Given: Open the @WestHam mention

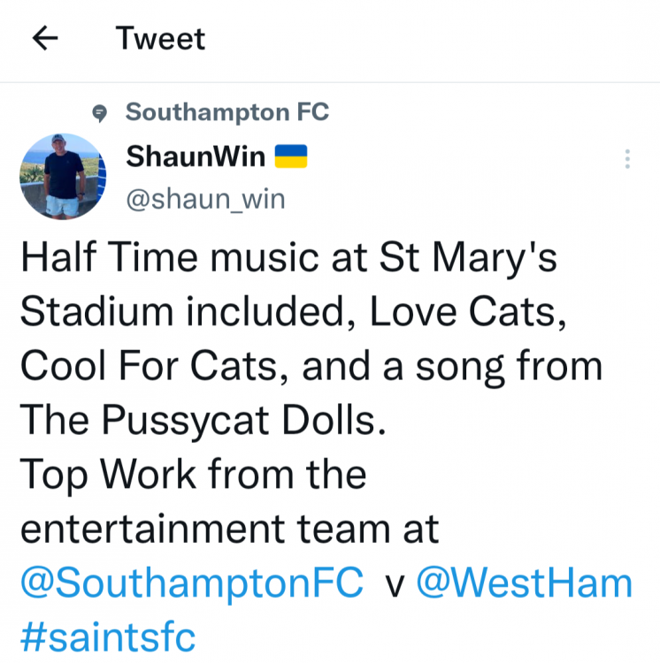Looking at the screenshot, I should click(x=525, y=584).
